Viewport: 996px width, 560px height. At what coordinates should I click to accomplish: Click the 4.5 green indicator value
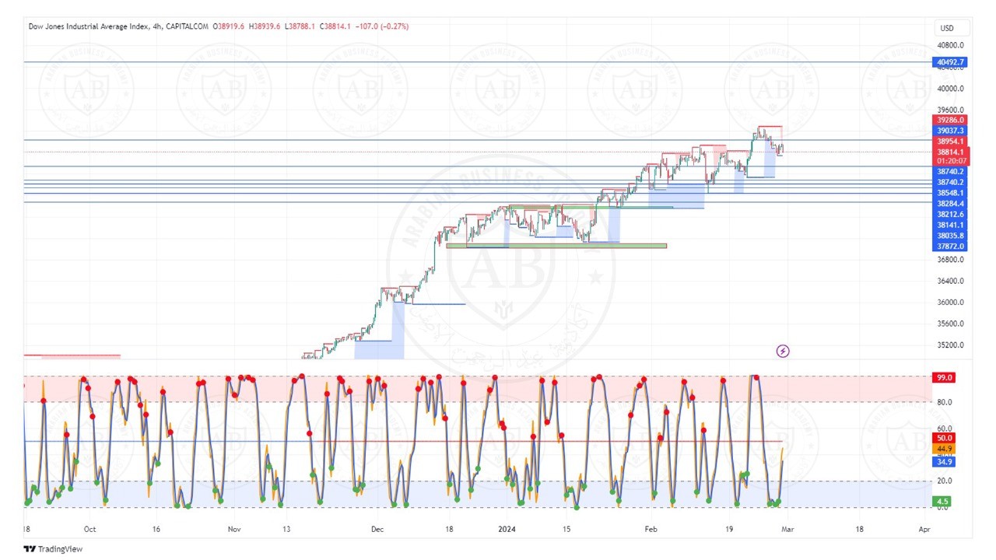pos(944,502)
